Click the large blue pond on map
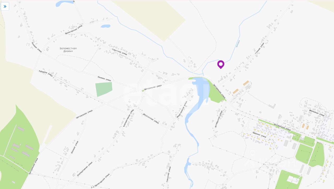This screenshot has height=189, width=334. coord(200,89)
